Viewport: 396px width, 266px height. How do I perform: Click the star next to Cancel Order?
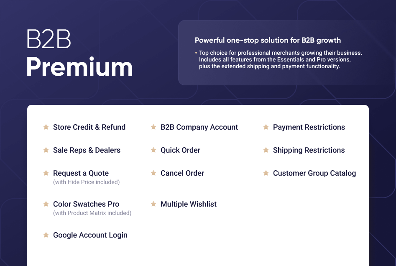153,173
